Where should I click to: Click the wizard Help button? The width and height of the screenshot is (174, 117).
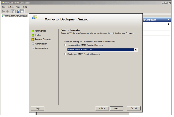pos(37,108)
